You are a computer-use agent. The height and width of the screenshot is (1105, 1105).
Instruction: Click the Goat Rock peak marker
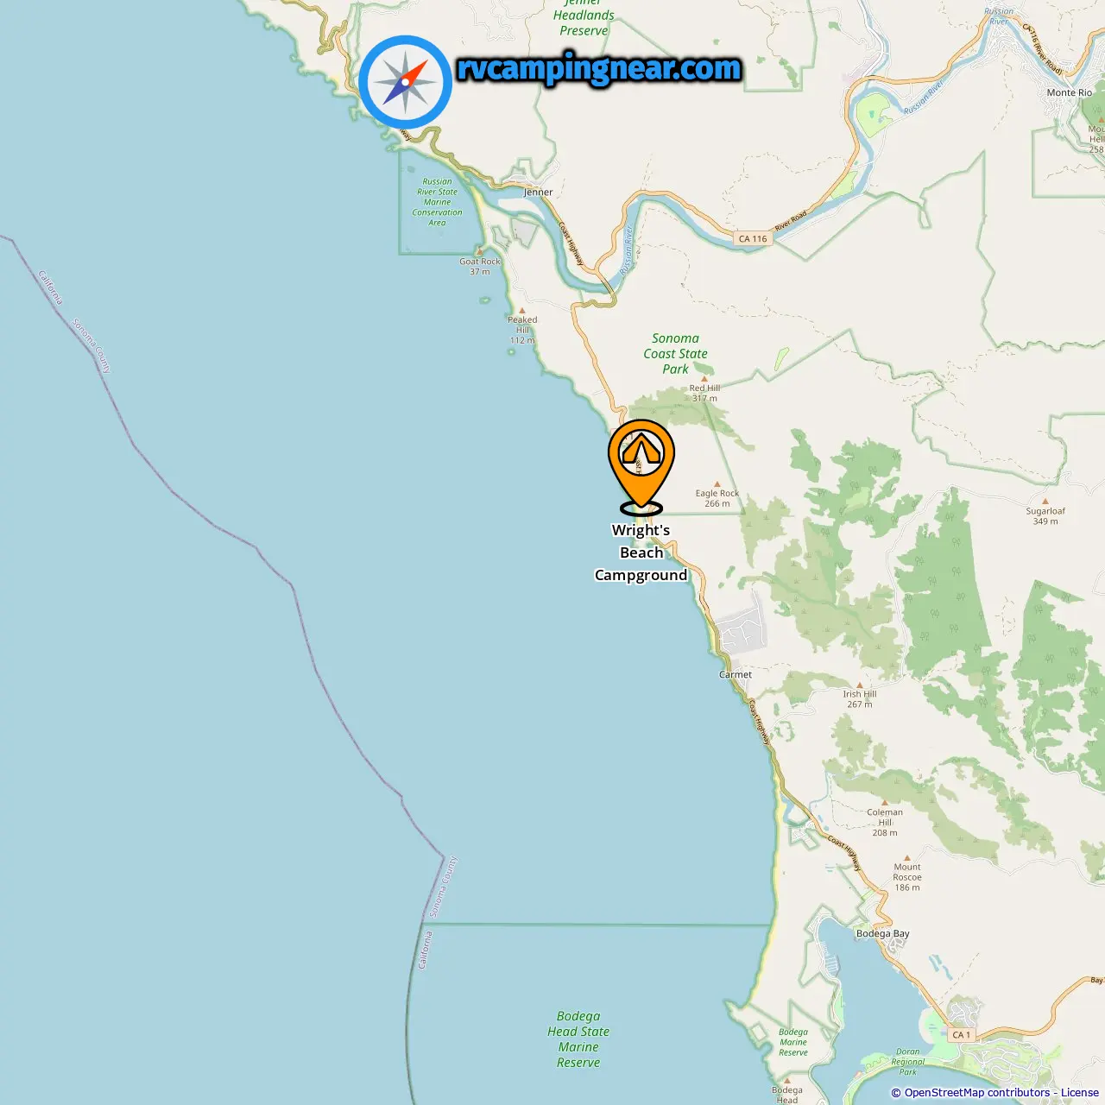click(480, 251)
